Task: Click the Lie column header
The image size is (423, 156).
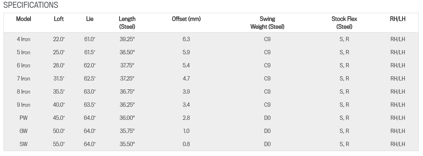Action: pos(90,19)
